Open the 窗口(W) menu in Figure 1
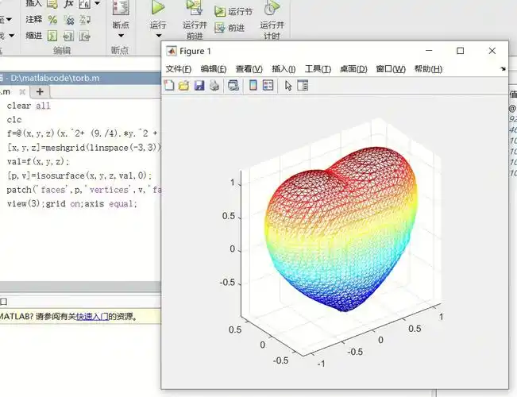The image size is (517, 397). point(391,69)
